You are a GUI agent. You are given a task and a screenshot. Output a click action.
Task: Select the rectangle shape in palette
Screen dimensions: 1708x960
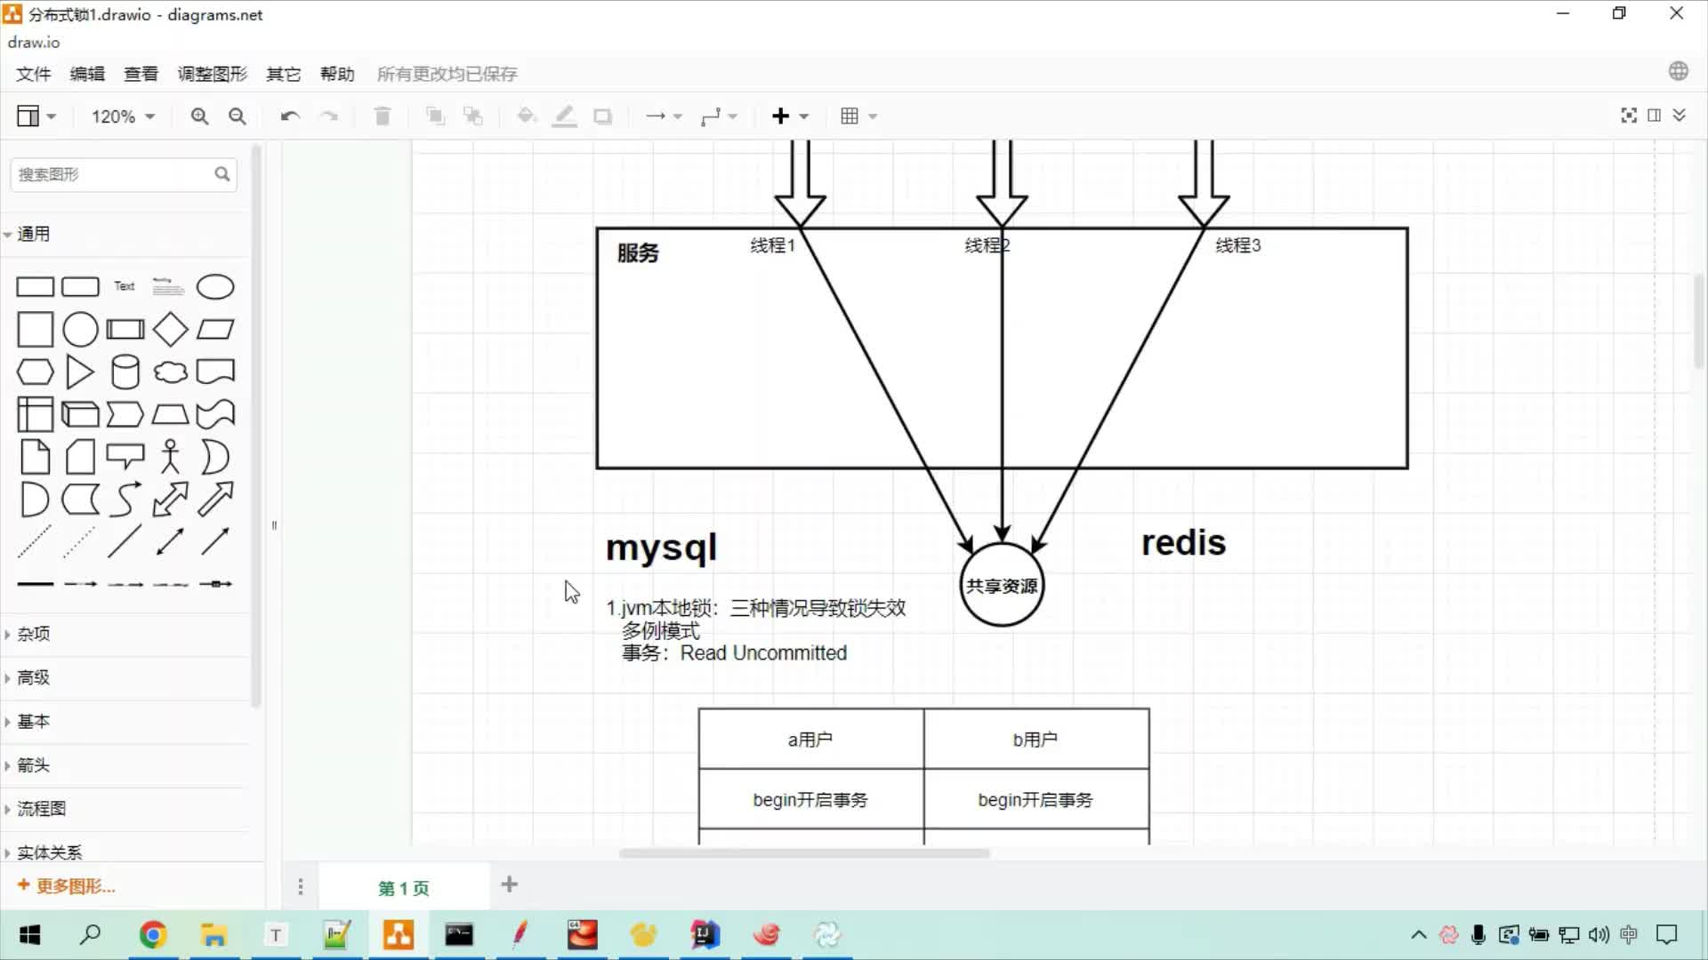[x=36, y=287]
